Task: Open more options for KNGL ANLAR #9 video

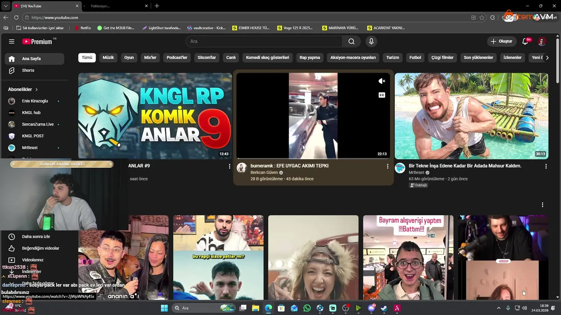Action: pos(229,166)
